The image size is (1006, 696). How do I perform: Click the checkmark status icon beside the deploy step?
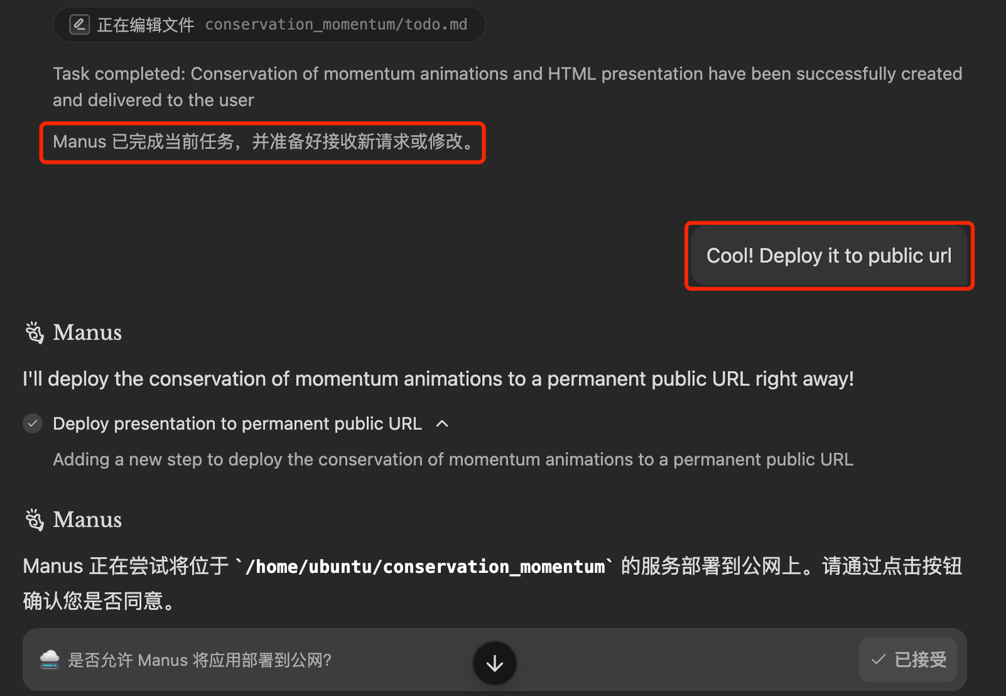click(x=32, y=423)
